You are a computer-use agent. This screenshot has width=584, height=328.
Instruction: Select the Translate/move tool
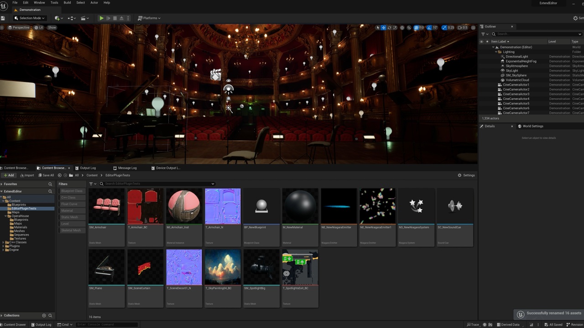coord(383,27)
